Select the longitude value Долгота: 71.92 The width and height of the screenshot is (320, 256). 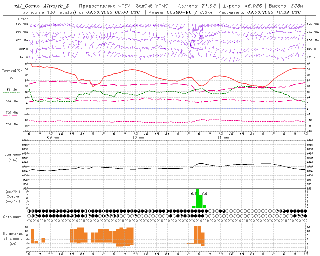point(196,6)
